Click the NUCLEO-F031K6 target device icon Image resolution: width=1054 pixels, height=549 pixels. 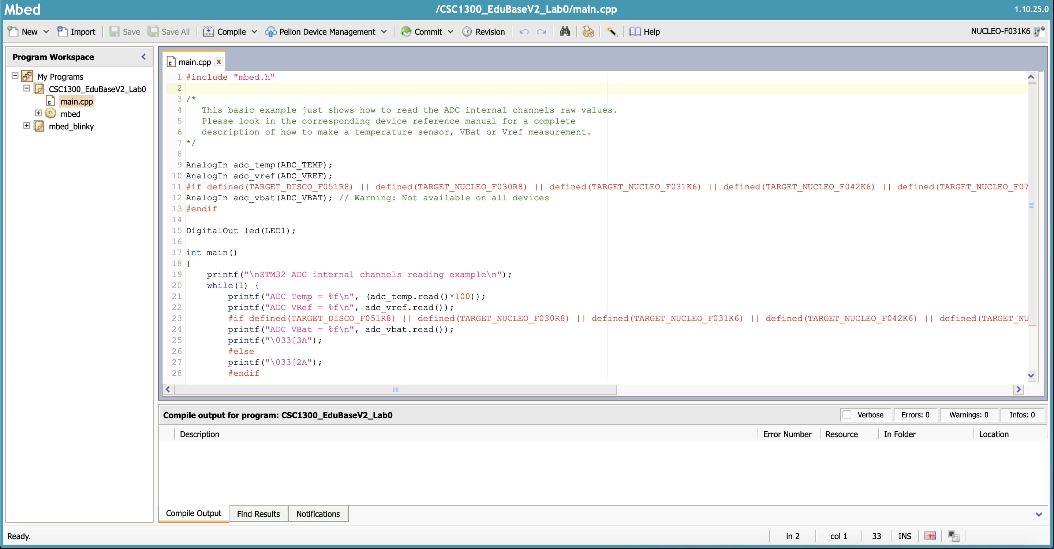point(1039,31)
